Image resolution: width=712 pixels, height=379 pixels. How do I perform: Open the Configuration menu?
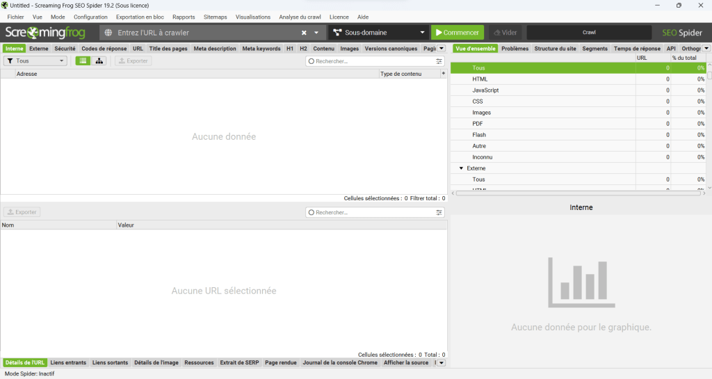[x=90, y=17]
